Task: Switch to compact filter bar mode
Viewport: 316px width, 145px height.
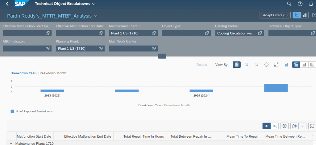Action: [297, 15]
